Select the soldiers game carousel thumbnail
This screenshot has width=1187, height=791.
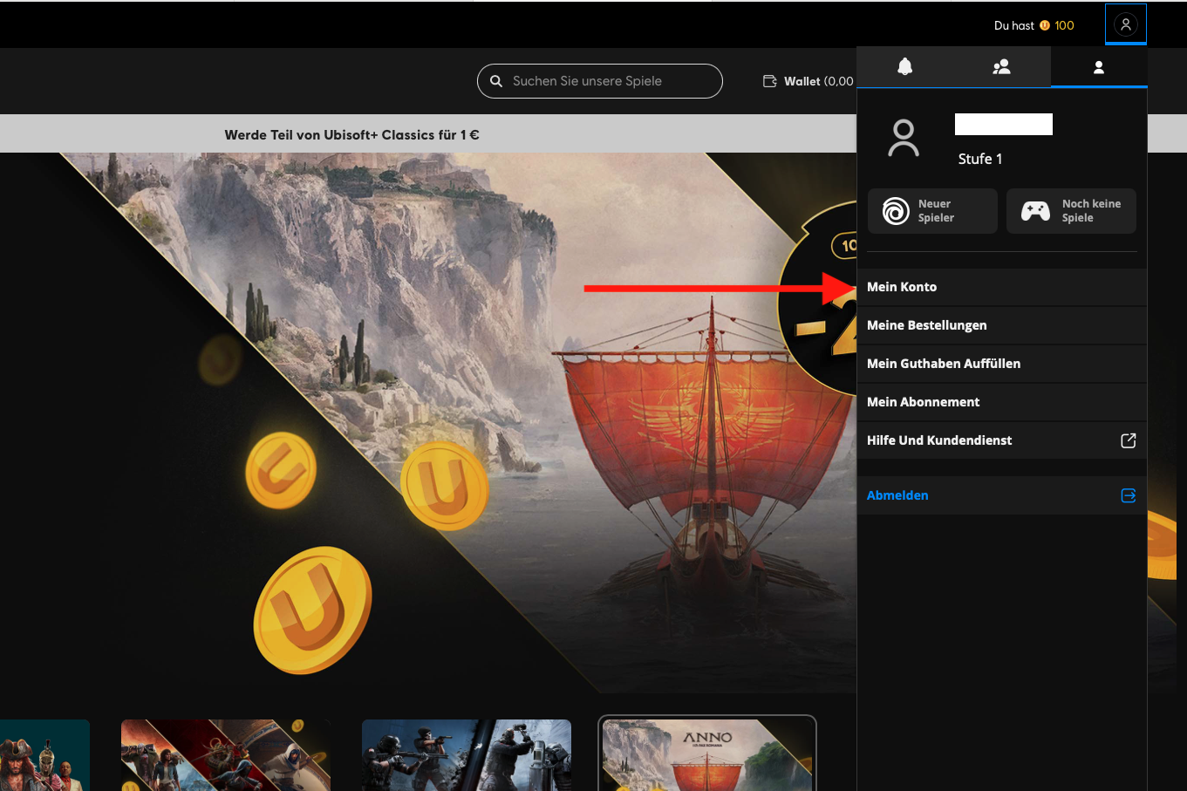pyautogui.click(x=467, y=755)
